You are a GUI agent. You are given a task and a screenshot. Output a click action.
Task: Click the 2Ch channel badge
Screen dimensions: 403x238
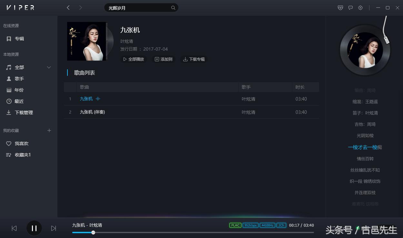coord(281,225)
